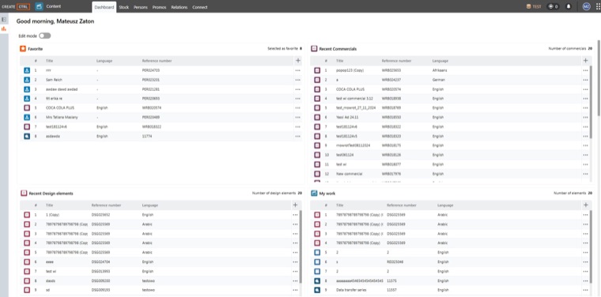Viewport: 601px width, 297px height.
Task: Click the TEST environment indicator
Action: [534, 6]
